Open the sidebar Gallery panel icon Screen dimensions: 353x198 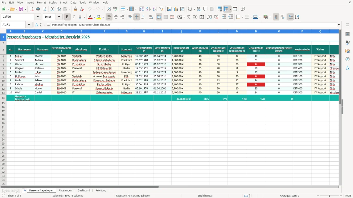pos(347,51)
